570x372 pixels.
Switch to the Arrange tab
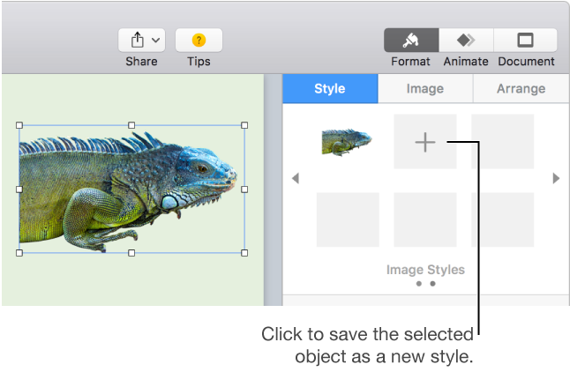point(521,89)
